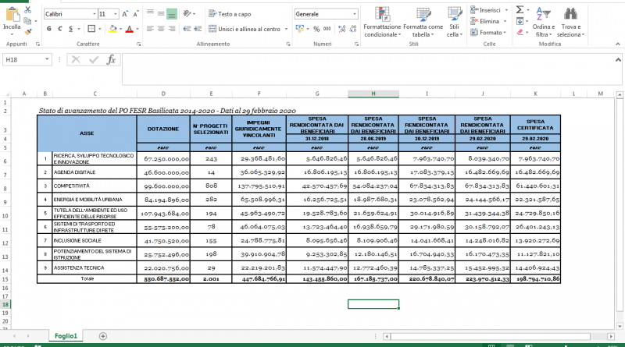
Task: Open the borders dropdown arrow
Action: click(100, 29)
